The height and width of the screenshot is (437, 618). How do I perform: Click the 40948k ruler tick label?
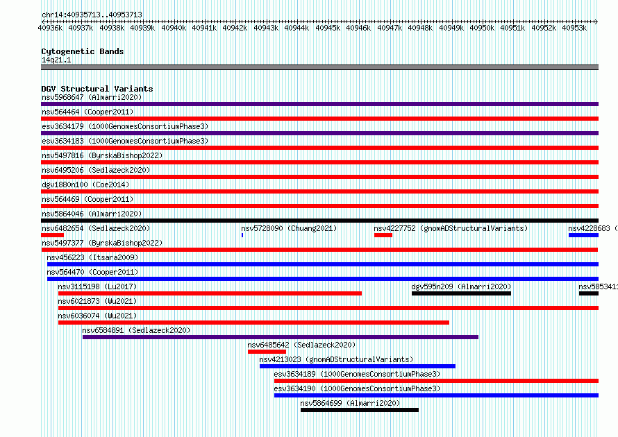(419, 28)
